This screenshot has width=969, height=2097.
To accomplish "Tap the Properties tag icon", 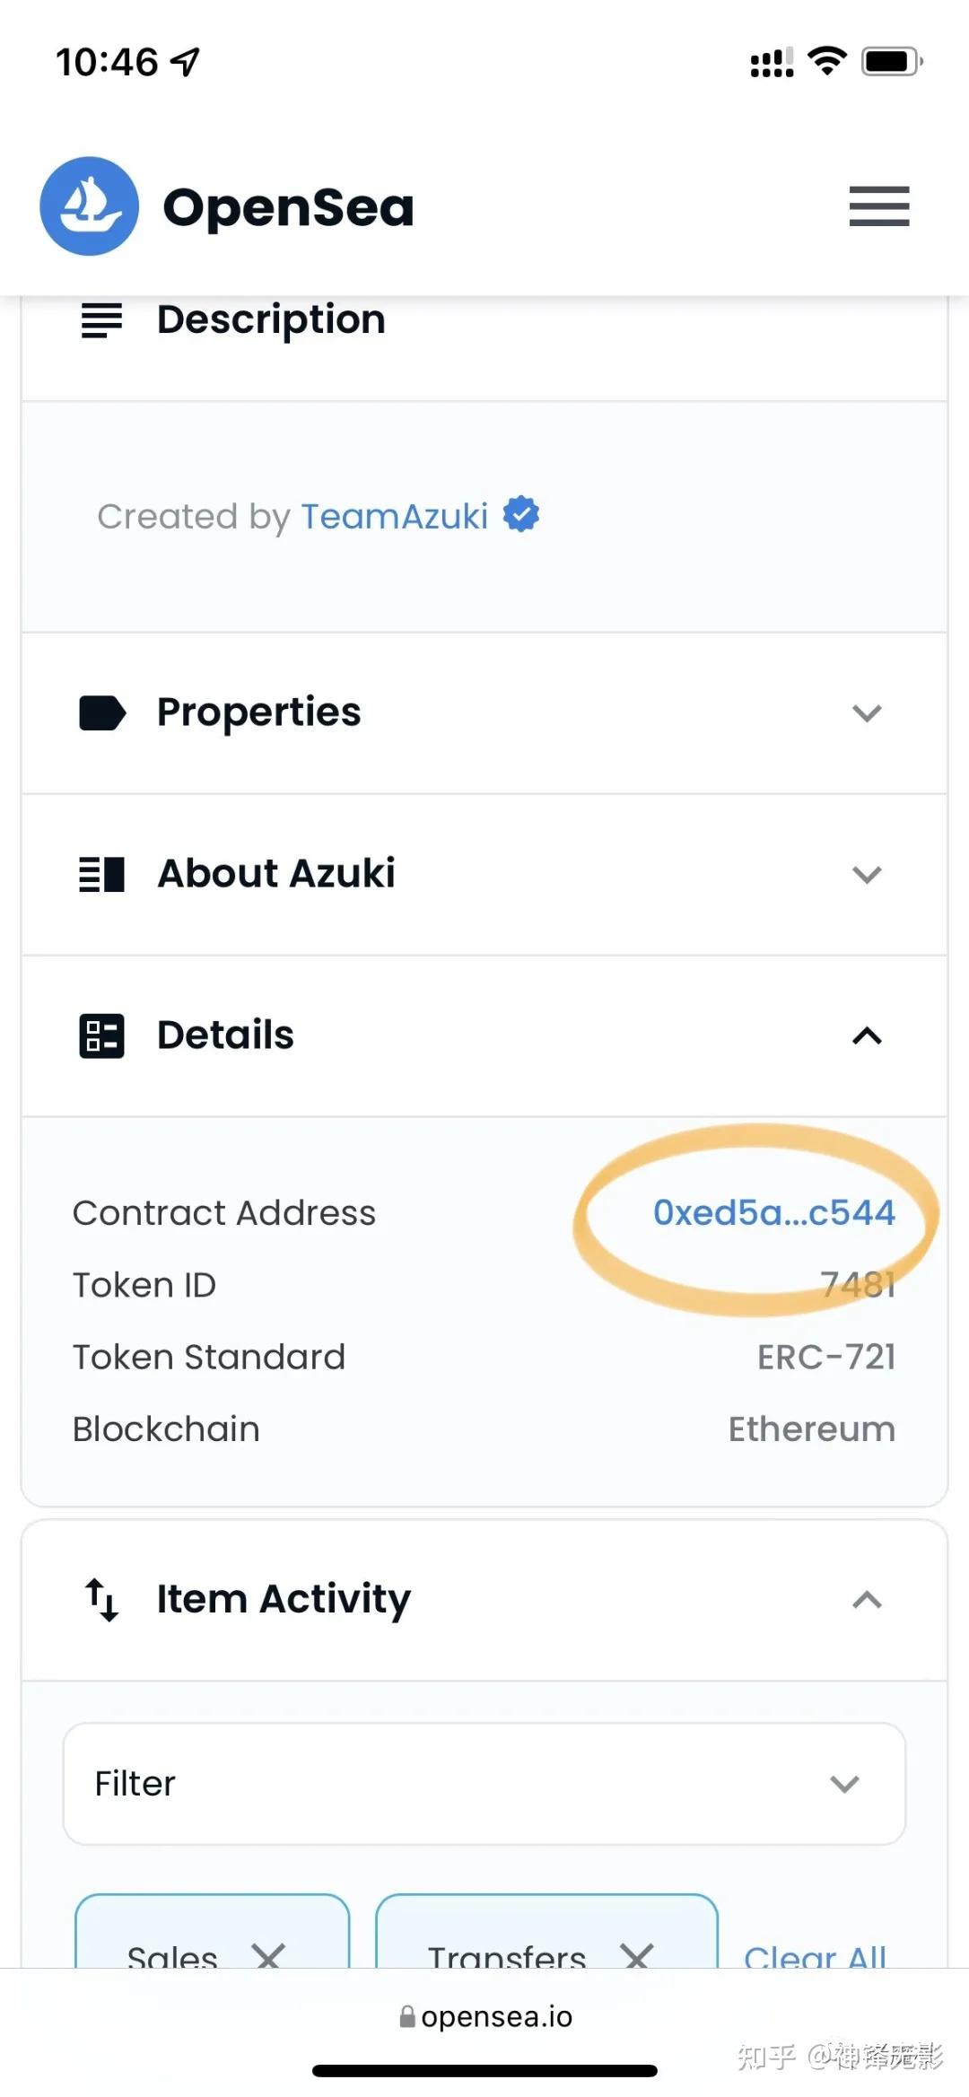I will 102,713.
